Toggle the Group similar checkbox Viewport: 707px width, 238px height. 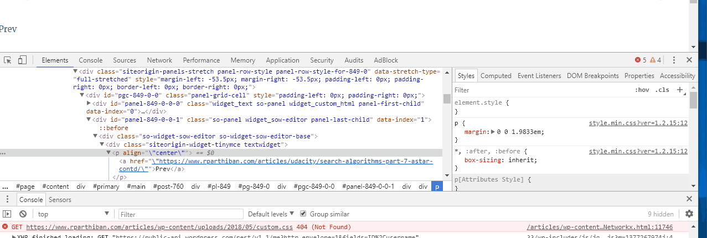[303, 214]
